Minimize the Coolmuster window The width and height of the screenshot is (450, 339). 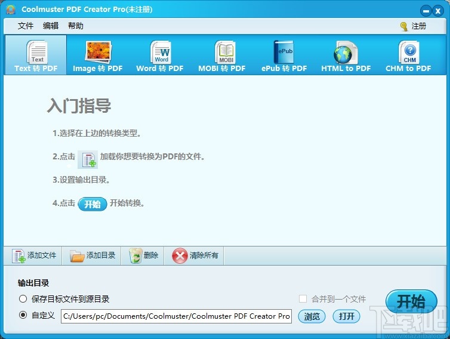click(426, 11)
